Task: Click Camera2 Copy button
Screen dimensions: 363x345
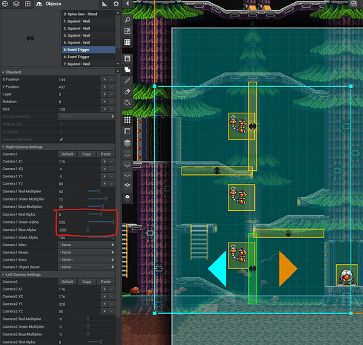Action: click(87, 281)
